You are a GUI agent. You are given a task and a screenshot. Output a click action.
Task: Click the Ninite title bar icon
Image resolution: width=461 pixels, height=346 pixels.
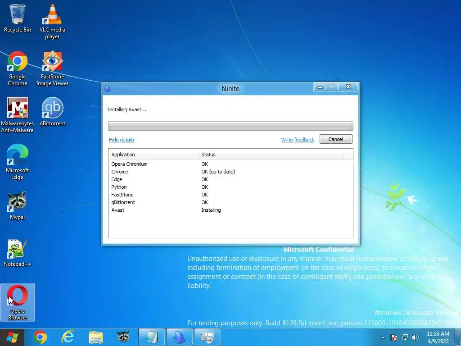(x=108, y=89)
